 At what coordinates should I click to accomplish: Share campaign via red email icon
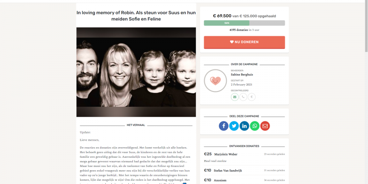265,126
